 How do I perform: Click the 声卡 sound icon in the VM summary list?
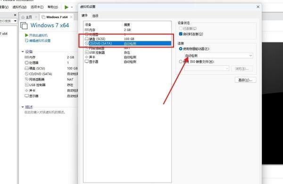click(26, 90)
